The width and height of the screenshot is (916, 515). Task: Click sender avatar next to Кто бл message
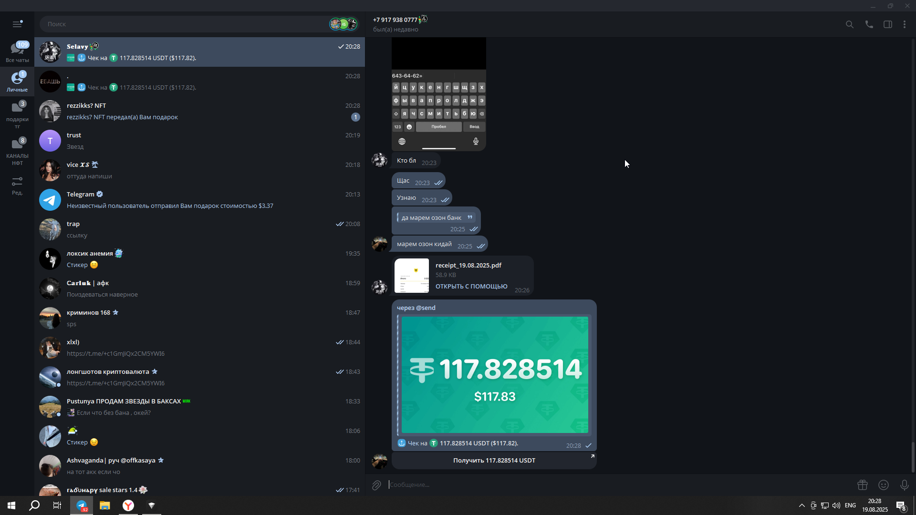pyautogui.click(x=380, y=160)
